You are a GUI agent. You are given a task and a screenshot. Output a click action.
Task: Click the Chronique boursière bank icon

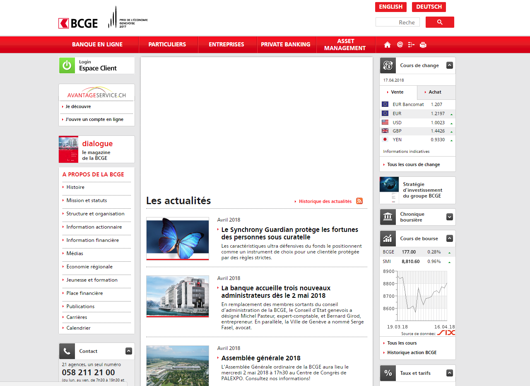coord(388,217)
